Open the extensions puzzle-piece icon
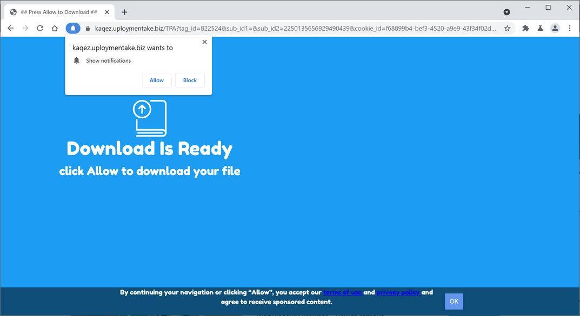 (525, 28)
